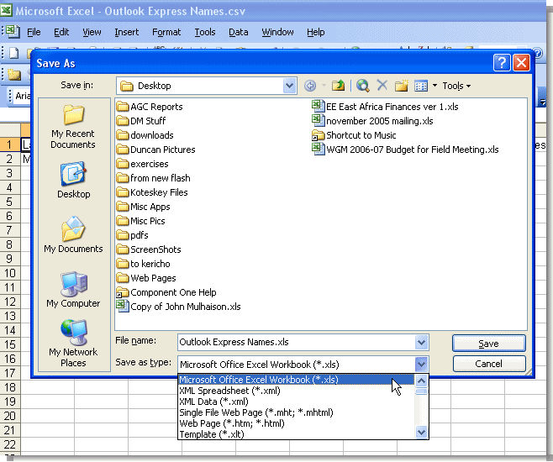Select Shortcut to Music item
Screen dimensions: 553x462
pos(354,135)
